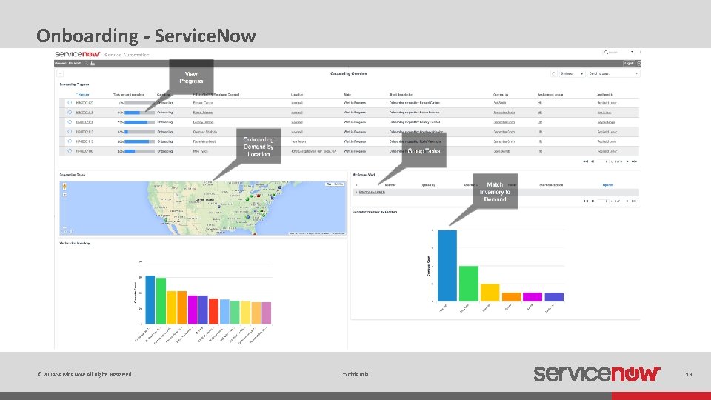Screen dimensions: 711x400
Task: Click the lock icon next to Present HR admin
Action: (93, 64)
